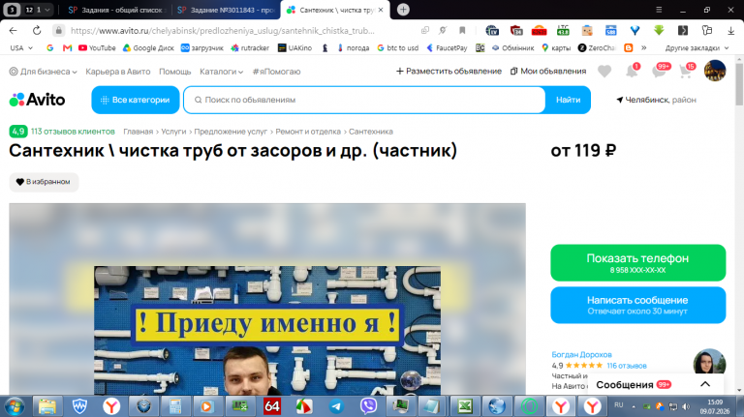Open a new tab with plus icon
The image size is (744, 417).
click(x=403, y=10)
